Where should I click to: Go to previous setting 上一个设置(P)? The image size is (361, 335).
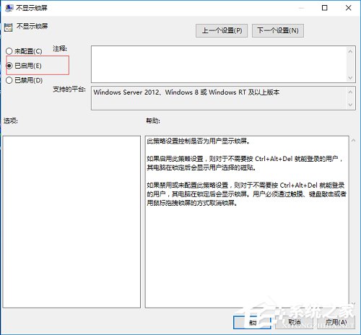[222, 30]
